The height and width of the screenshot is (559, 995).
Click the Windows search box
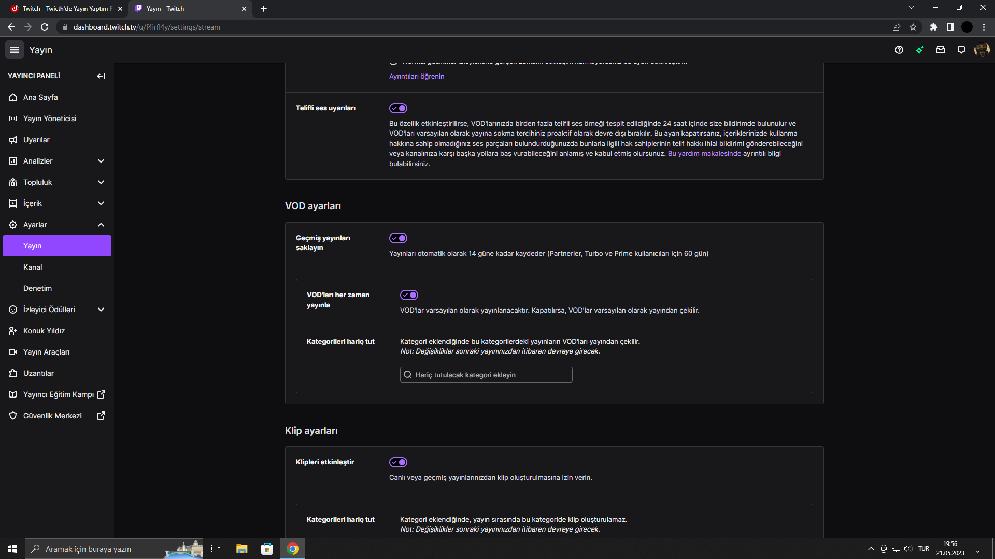click(x=114, y=549)
